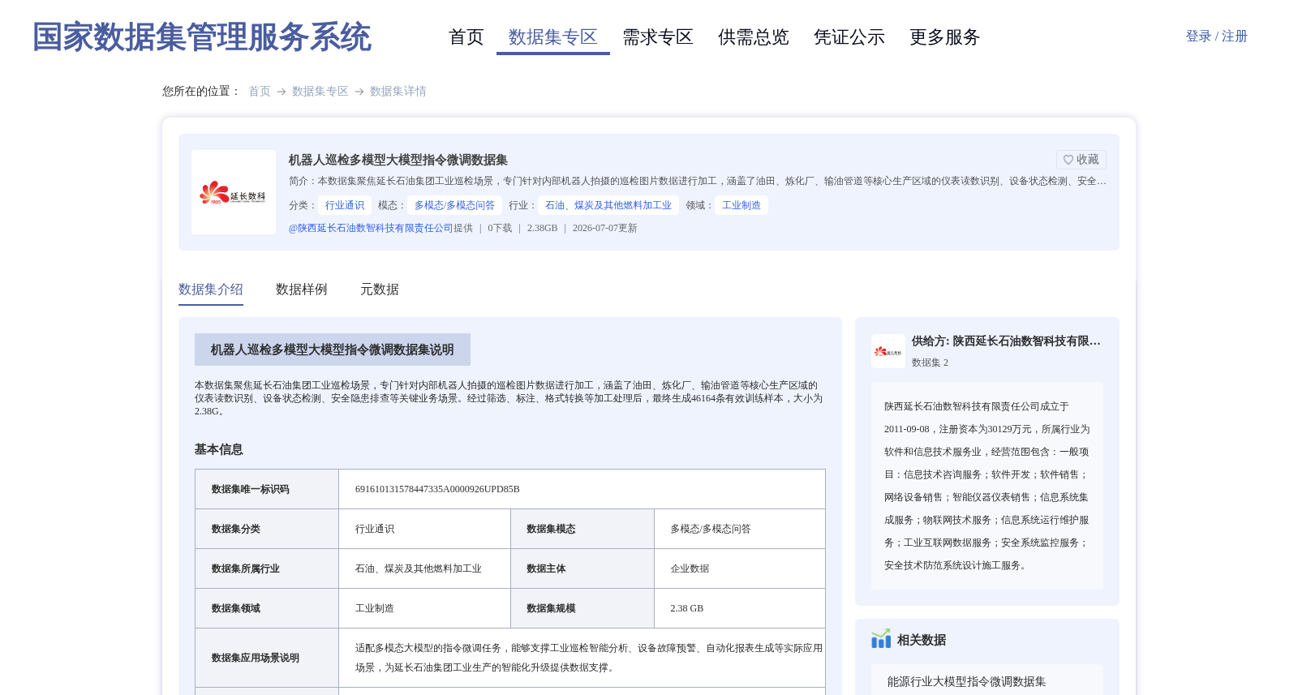
Task: Click the 登录 / 注册 link
Action: coord(1216,36)
